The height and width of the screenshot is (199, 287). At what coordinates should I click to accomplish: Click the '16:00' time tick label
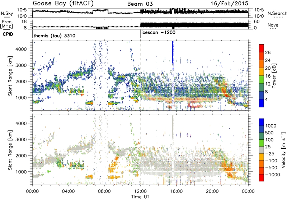176,191
